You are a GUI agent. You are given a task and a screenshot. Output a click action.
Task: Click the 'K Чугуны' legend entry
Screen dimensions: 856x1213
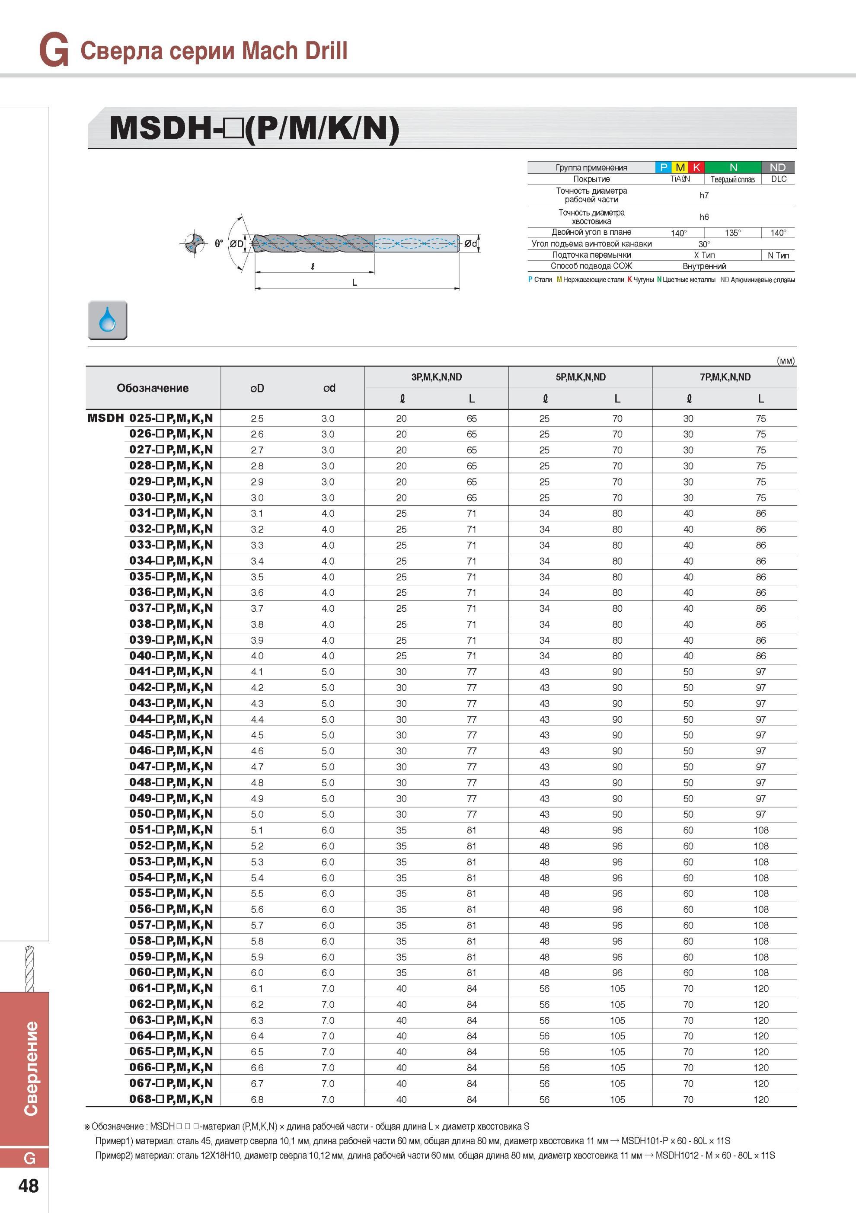pyautogui.click(x=641, y=280)
